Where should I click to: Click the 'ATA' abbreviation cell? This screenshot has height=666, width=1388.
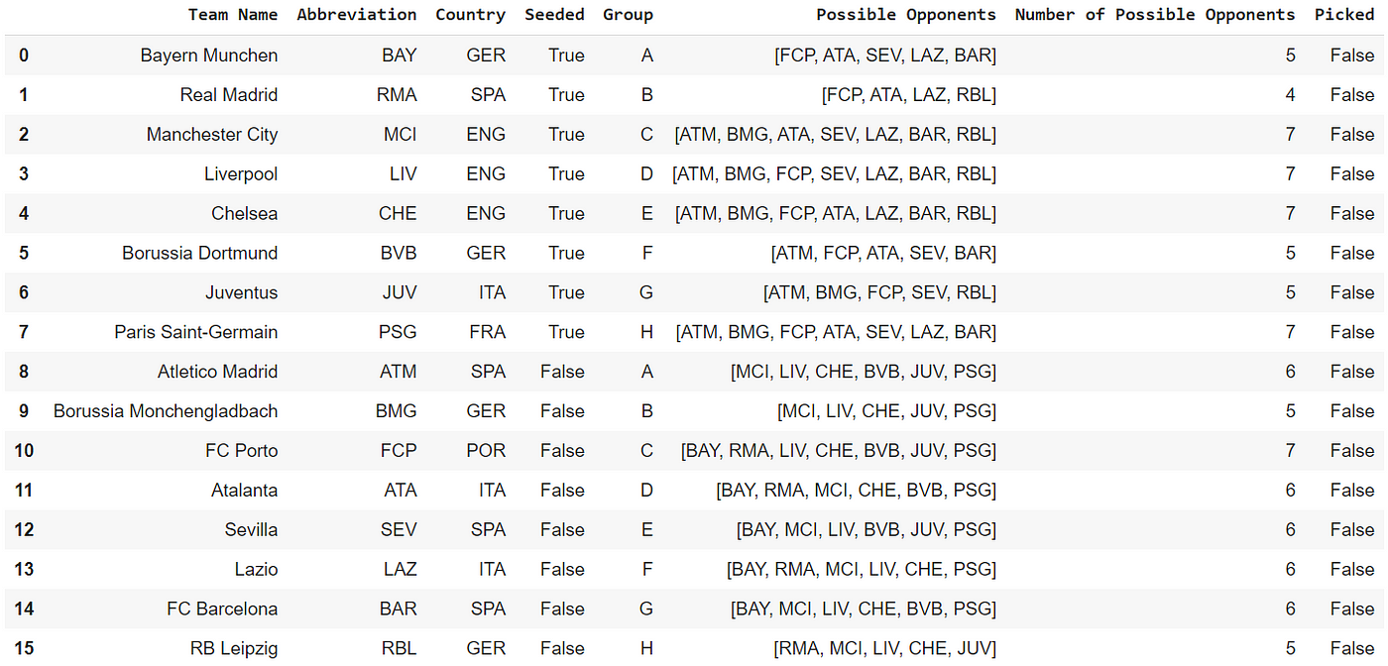(x=401, y=491)
